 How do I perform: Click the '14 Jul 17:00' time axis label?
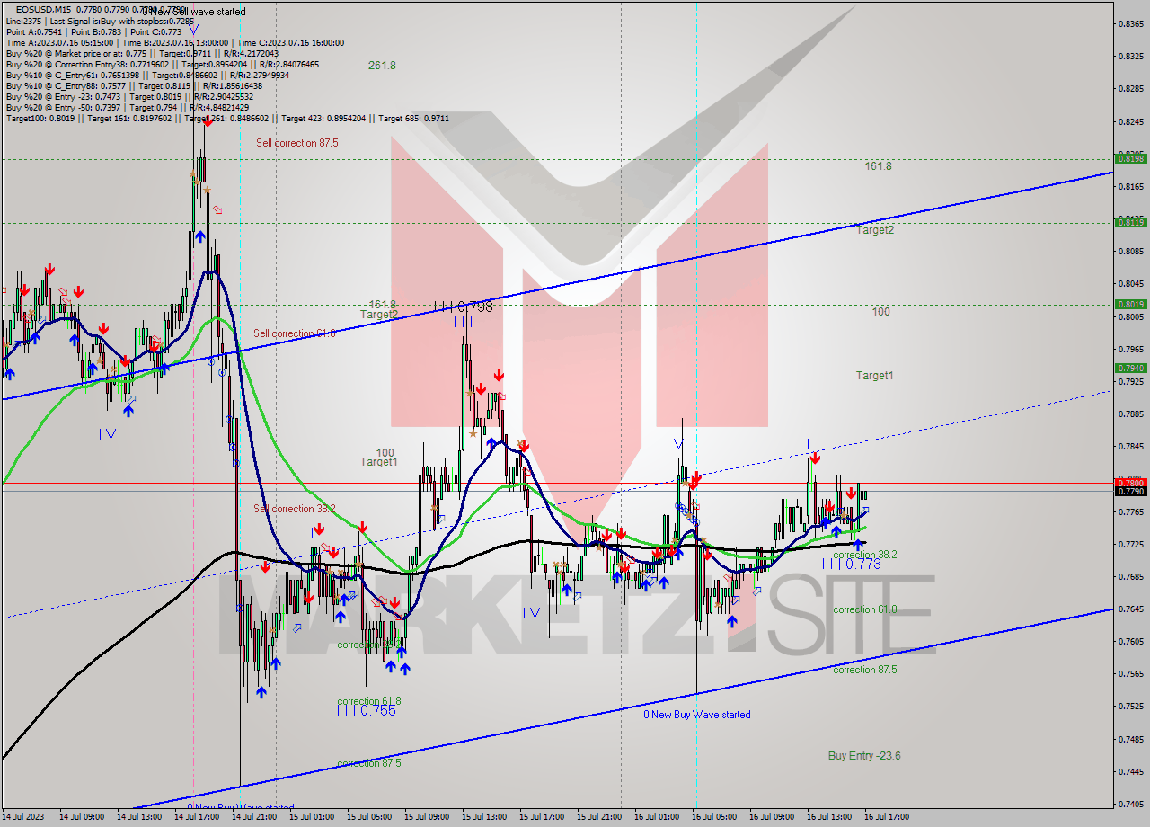pos(198,817)
